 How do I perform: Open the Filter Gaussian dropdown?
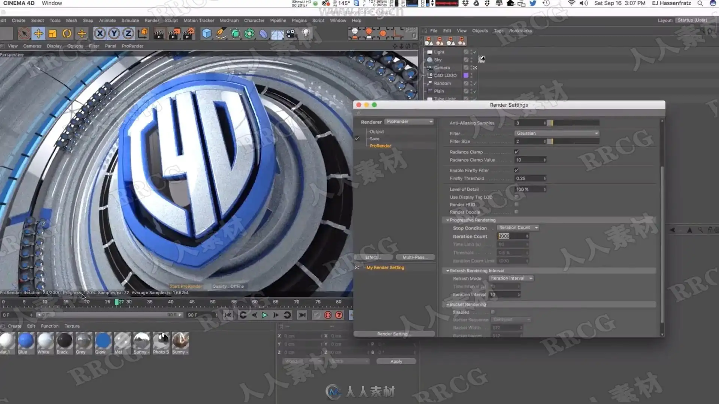(x=556, y=133)
